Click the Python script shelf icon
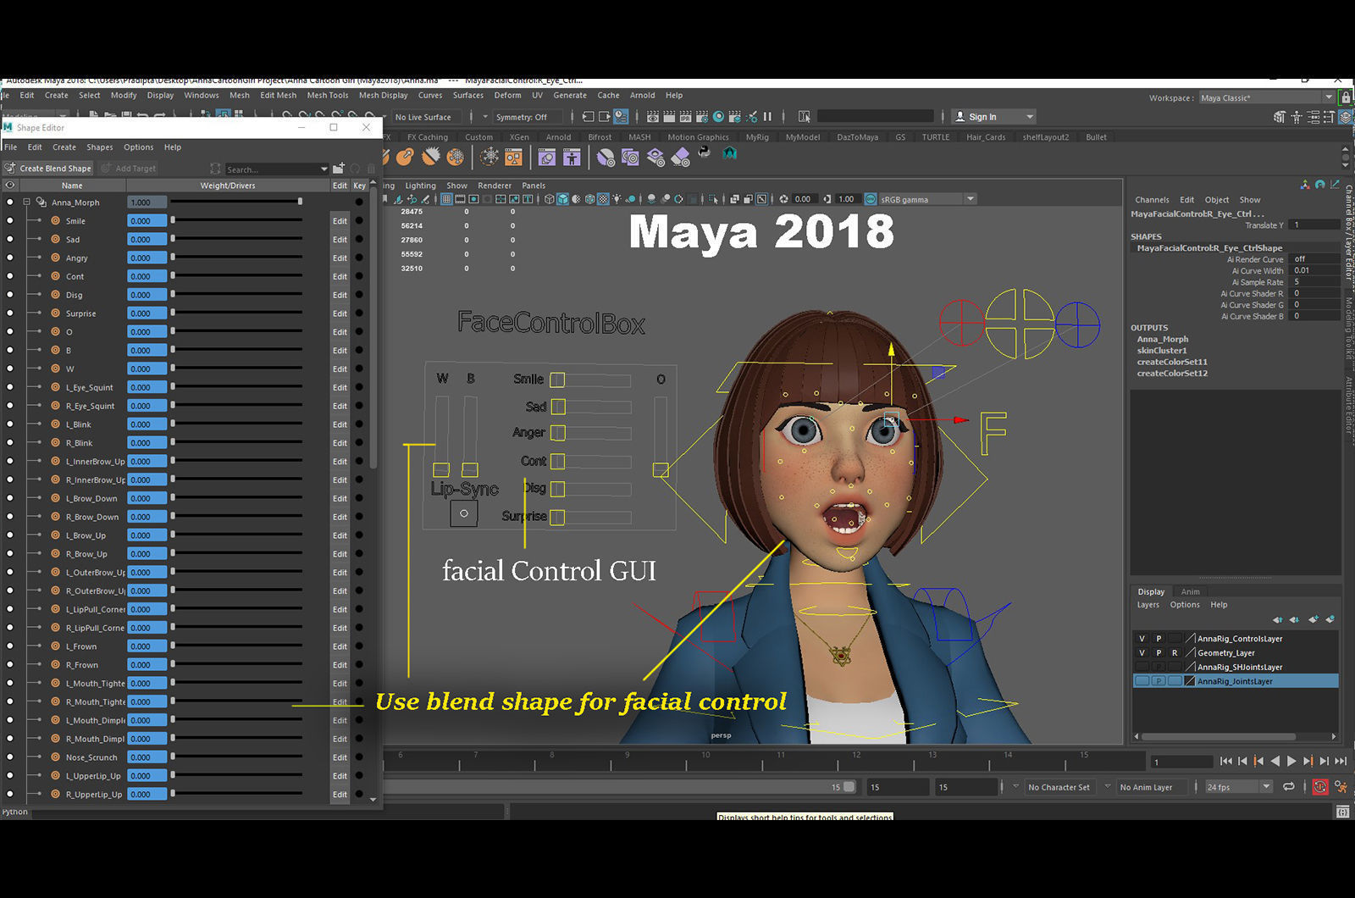The height and width of the screenshot is (898, 1355). [x=704, y=153]
